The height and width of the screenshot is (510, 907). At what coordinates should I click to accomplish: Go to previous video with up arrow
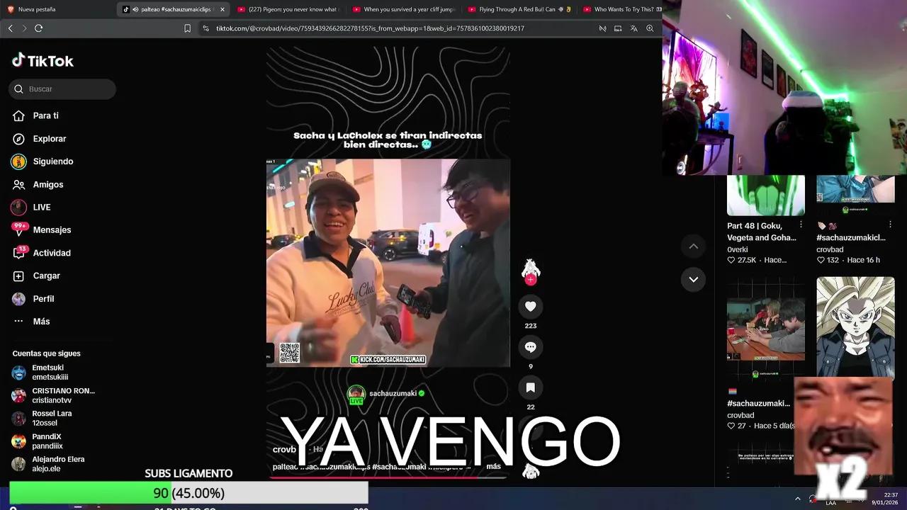(694, 246)
